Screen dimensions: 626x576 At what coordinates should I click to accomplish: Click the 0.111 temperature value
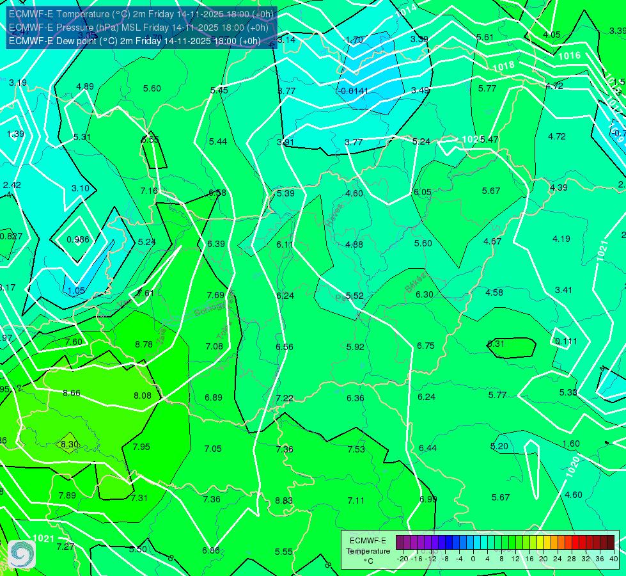566,341
